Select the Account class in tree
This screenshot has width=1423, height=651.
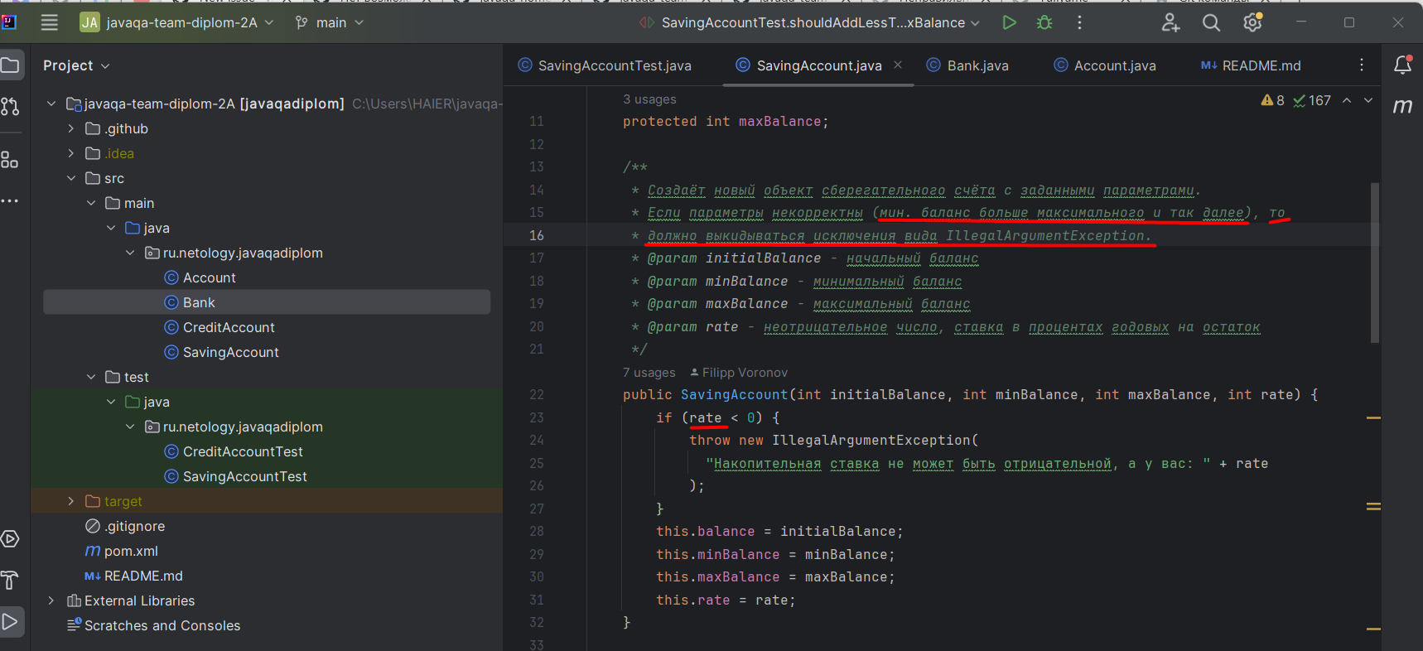pos(200,277)
